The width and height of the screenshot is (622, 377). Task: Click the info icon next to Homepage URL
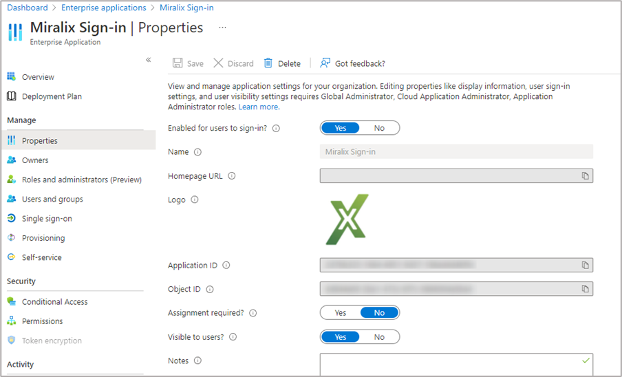[232, 175]
